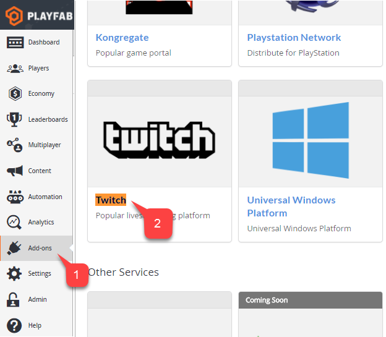The image size is (386, 337).
Task: Click the Analytics magnifier chart icon
Action: [x=14, y=222]
